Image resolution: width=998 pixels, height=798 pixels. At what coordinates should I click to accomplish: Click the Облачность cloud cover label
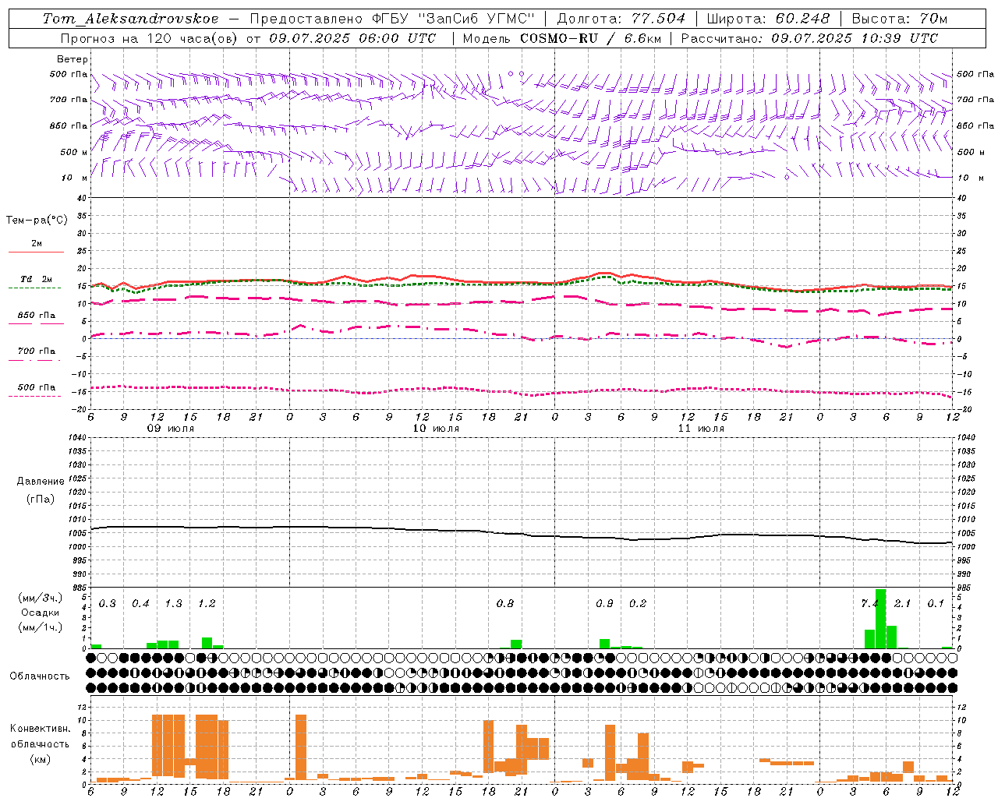(x=40, y=676)
